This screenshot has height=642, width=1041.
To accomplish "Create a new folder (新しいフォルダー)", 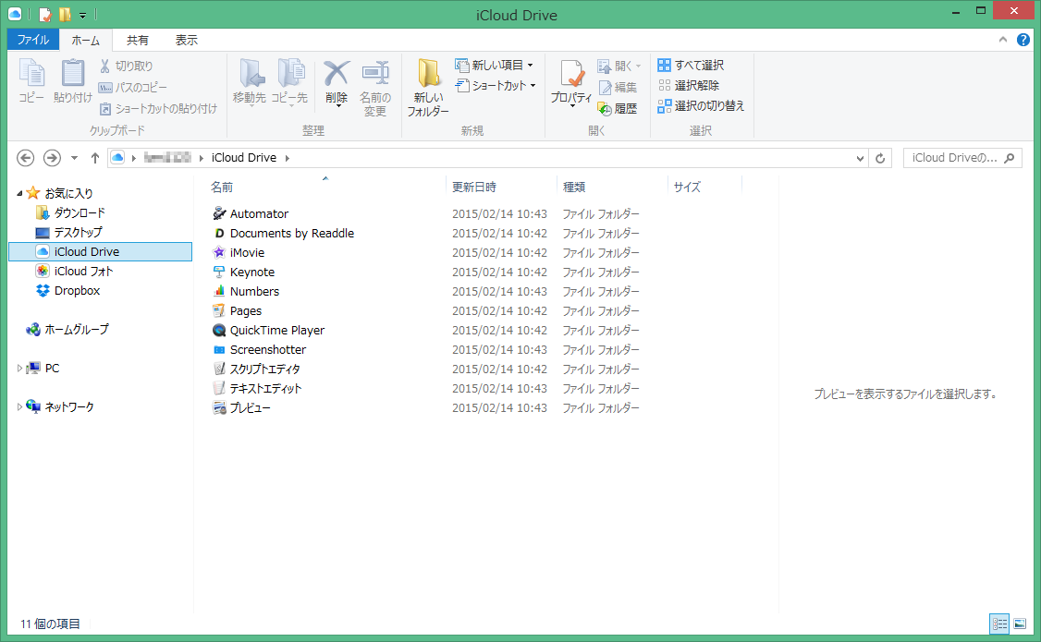I will 428,88.
